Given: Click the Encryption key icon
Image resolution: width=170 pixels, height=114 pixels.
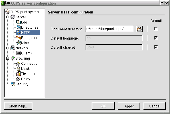Looking at the screenshot, I should click(19, 38).
